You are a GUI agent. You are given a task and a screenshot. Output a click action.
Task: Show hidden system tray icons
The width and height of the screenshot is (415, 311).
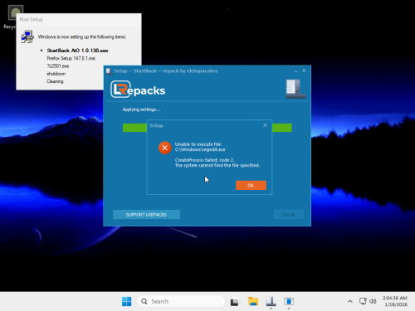(x=350, y=301)
